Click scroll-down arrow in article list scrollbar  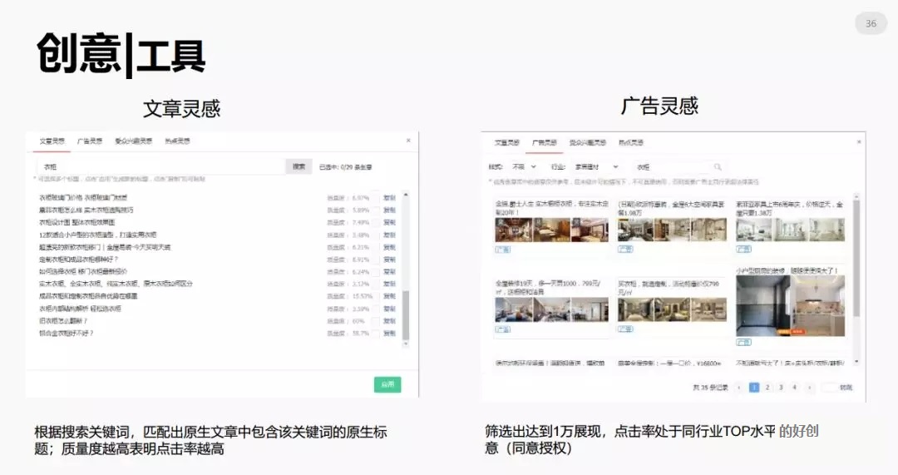click(x=406, y=344)
